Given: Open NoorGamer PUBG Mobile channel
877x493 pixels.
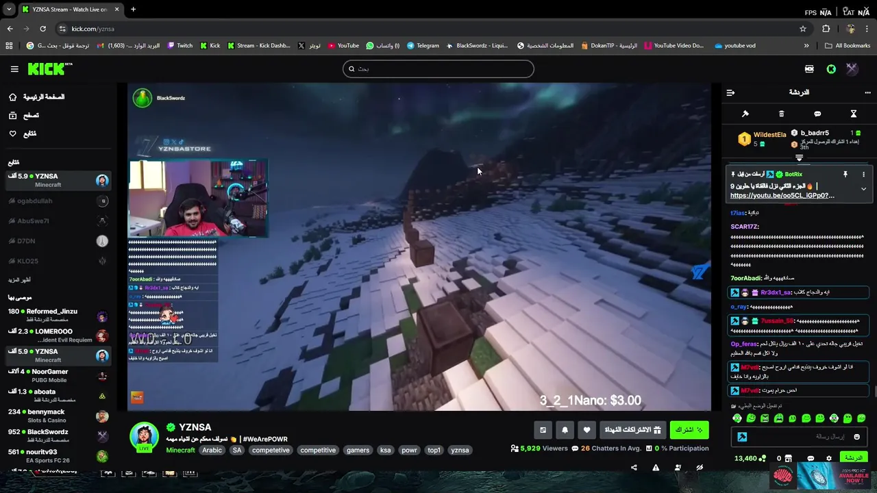Looking at the screenshot, I should click(58, 376).
